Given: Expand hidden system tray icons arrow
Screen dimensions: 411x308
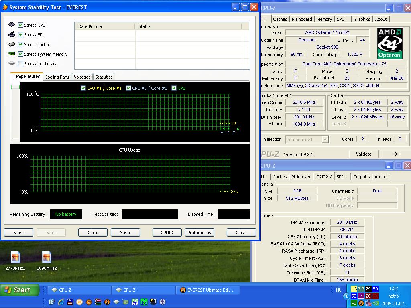Looking at the screenshot, I should click(x=346, y=296).
